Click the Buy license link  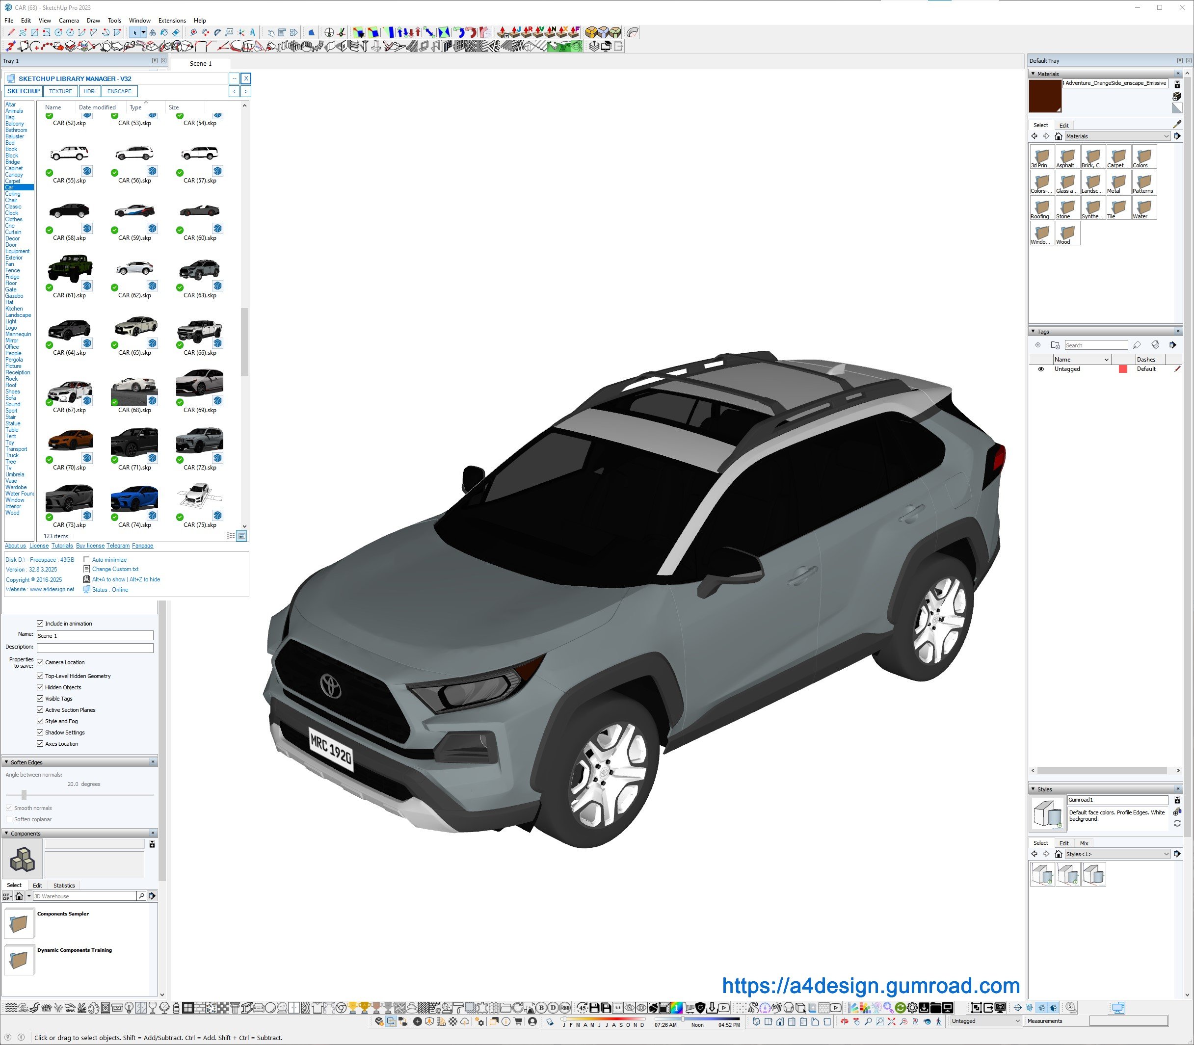(90, 546)
